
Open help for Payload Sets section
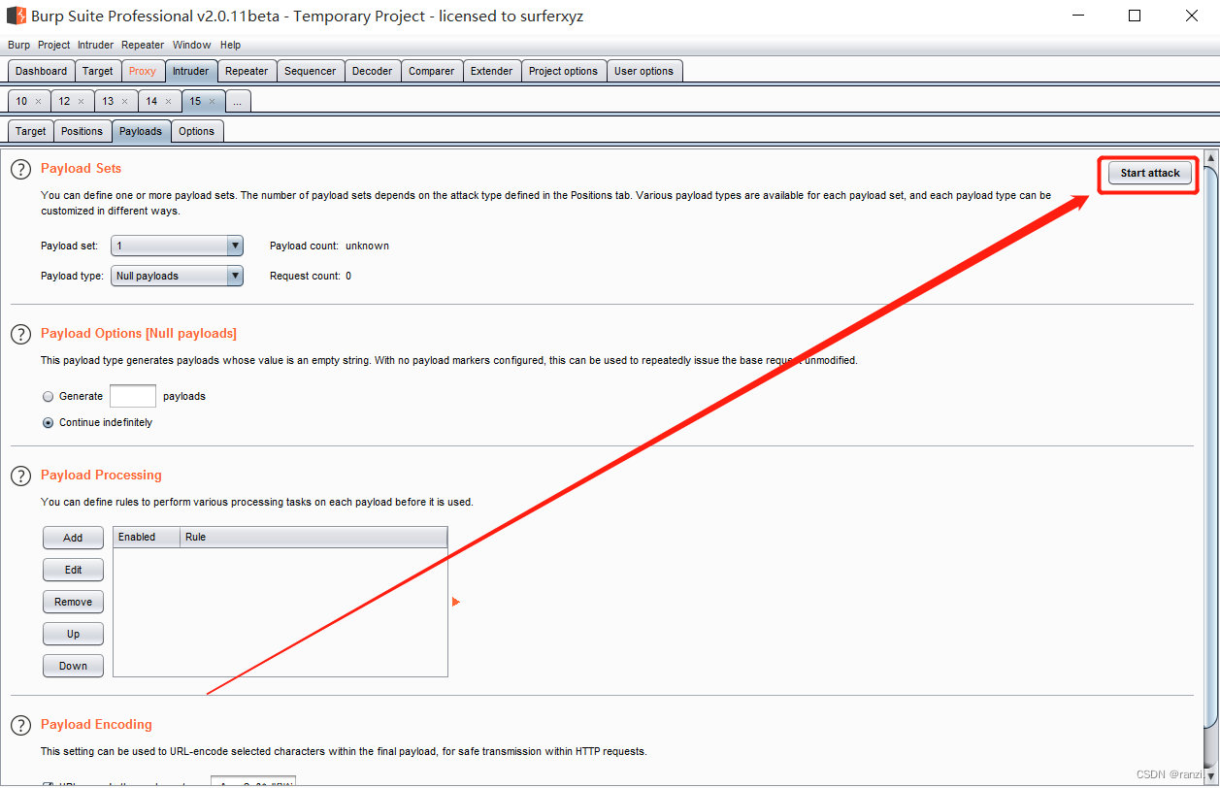coord(20,169)
